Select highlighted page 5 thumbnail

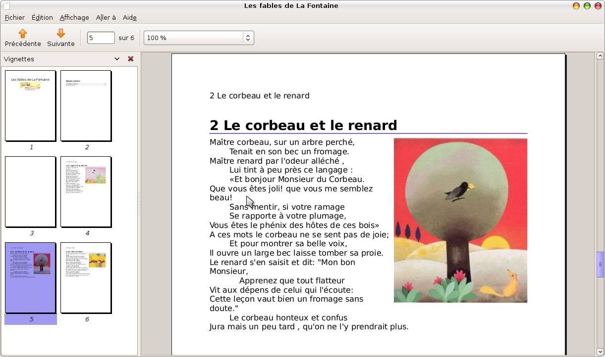pos(31,278)
